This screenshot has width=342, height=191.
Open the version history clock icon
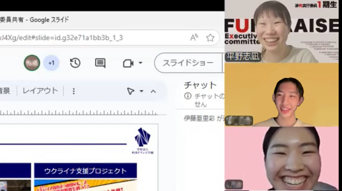[x=75, y=63]
